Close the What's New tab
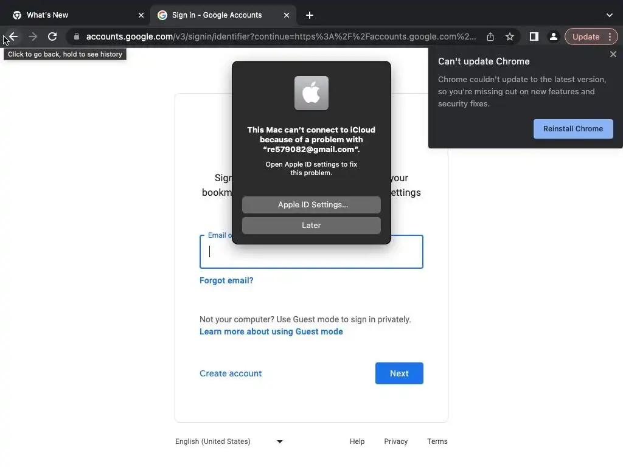Viewport: 623px width, 467px height. click(141, 15)
